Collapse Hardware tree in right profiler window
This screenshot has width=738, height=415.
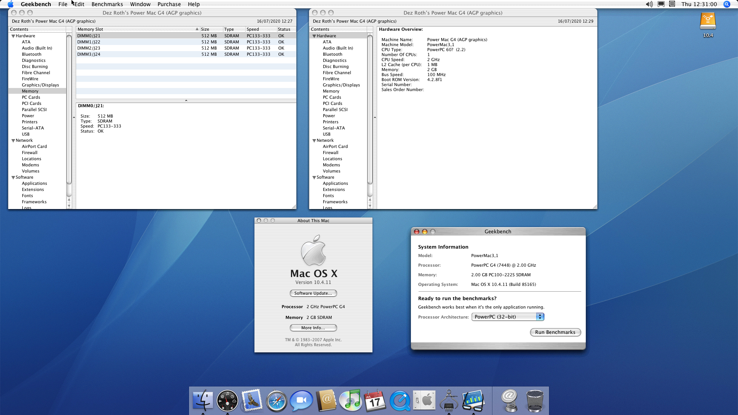[x=314, y=36]
